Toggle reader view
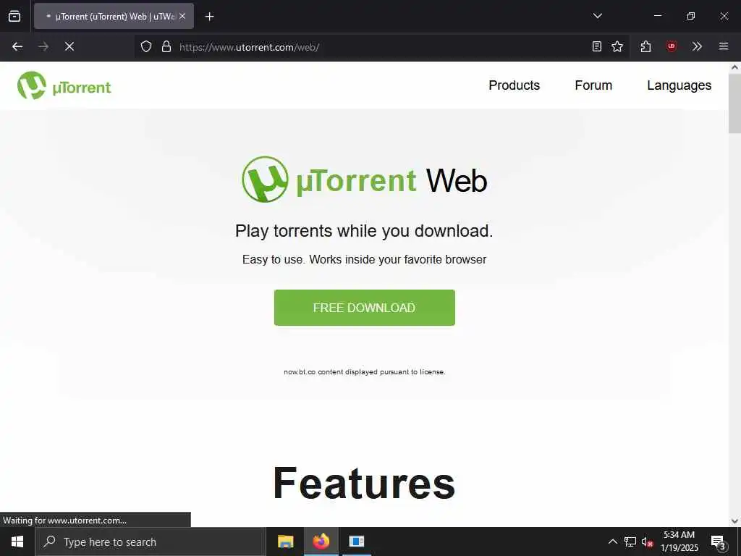This screenshot has width=741, height=556. point(597,46)
